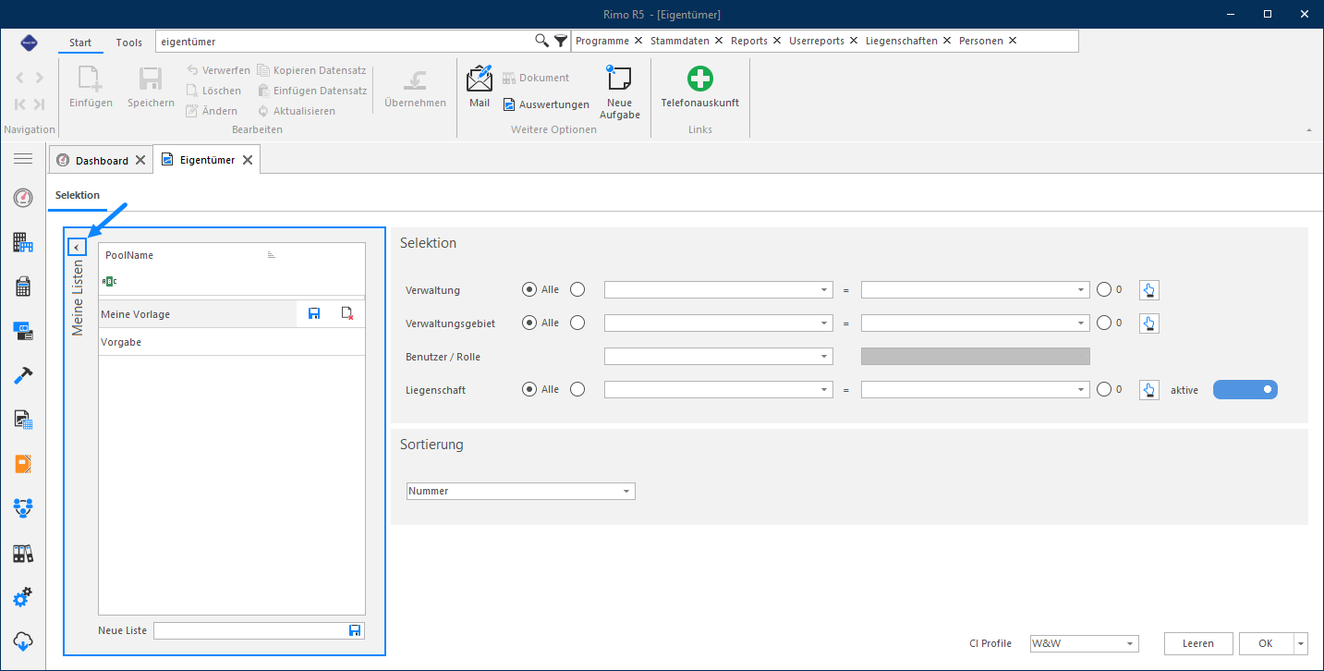Image resolution: width=1324 pixels, height=671 pixels.
Task: Open the settings gears sidebar icon
Action: point(23,597)
